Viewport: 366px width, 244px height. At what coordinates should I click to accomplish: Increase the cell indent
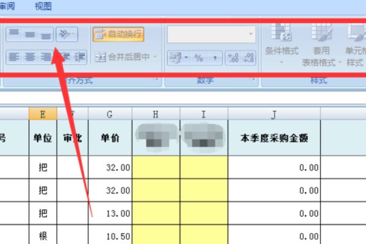[80, 57]
